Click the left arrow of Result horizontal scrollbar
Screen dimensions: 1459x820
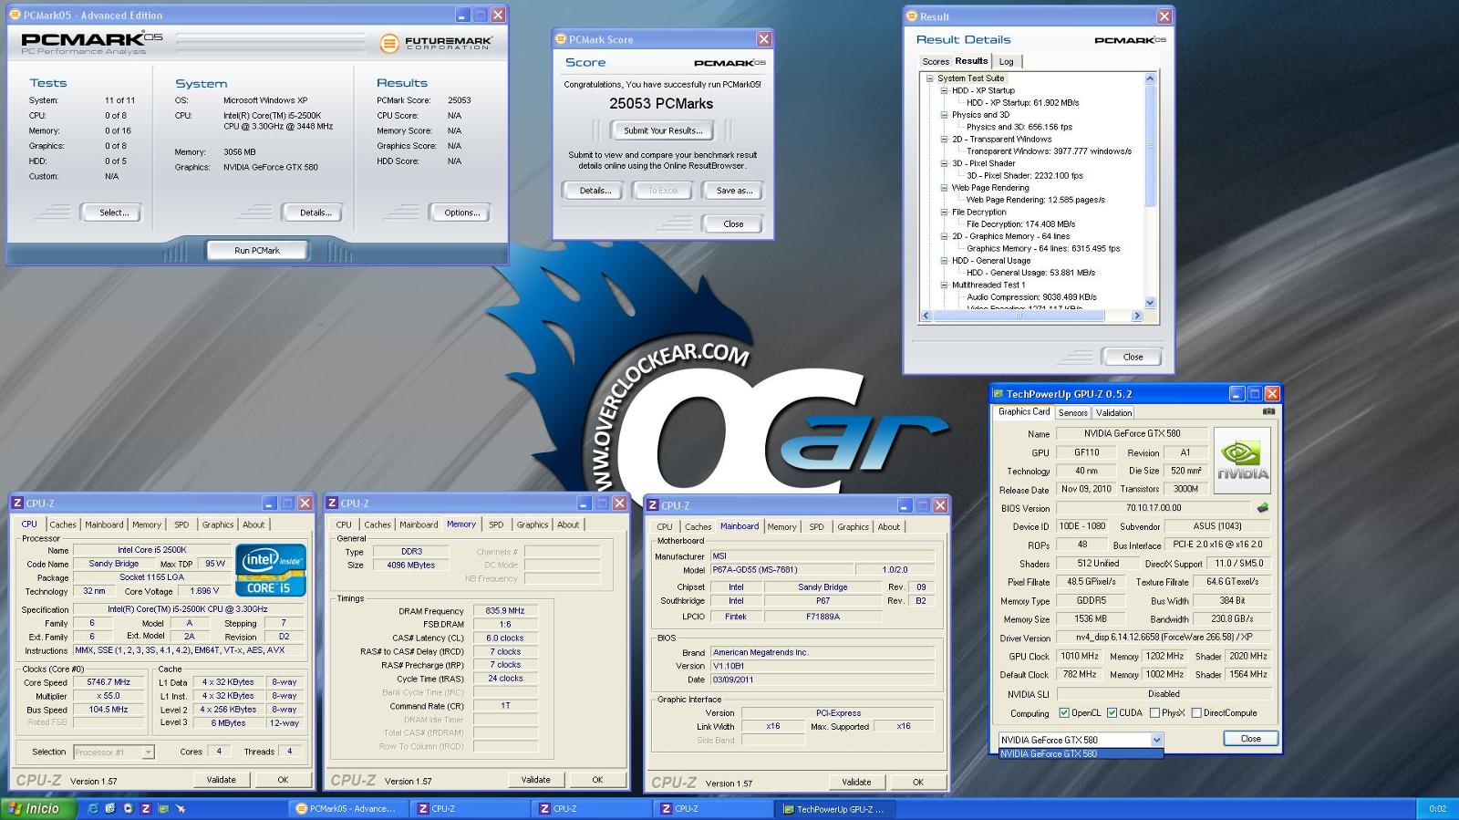tap(926, 316)
